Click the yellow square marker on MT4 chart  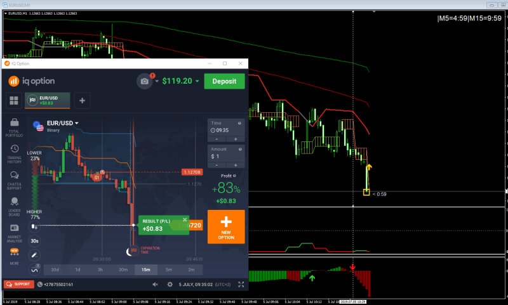366,192
